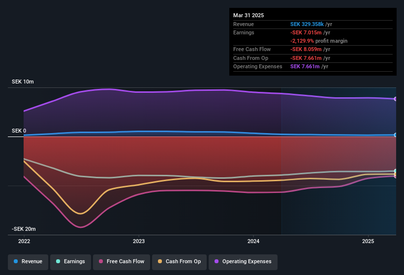Click the -SEK 7.661m Cash From Op value
Viewport: 404px width, 275px height.
306,58
